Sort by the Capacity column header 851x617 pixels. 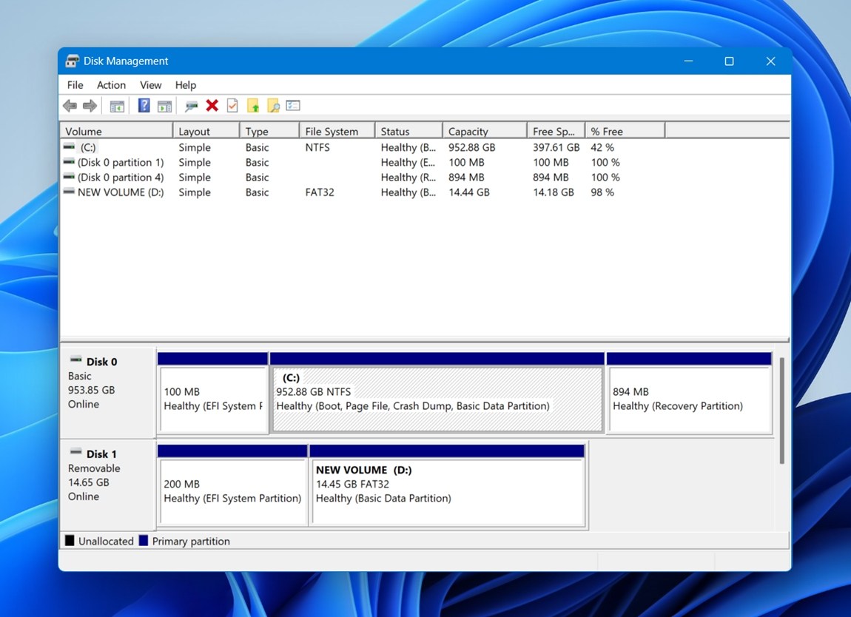(x=485, y=132)
